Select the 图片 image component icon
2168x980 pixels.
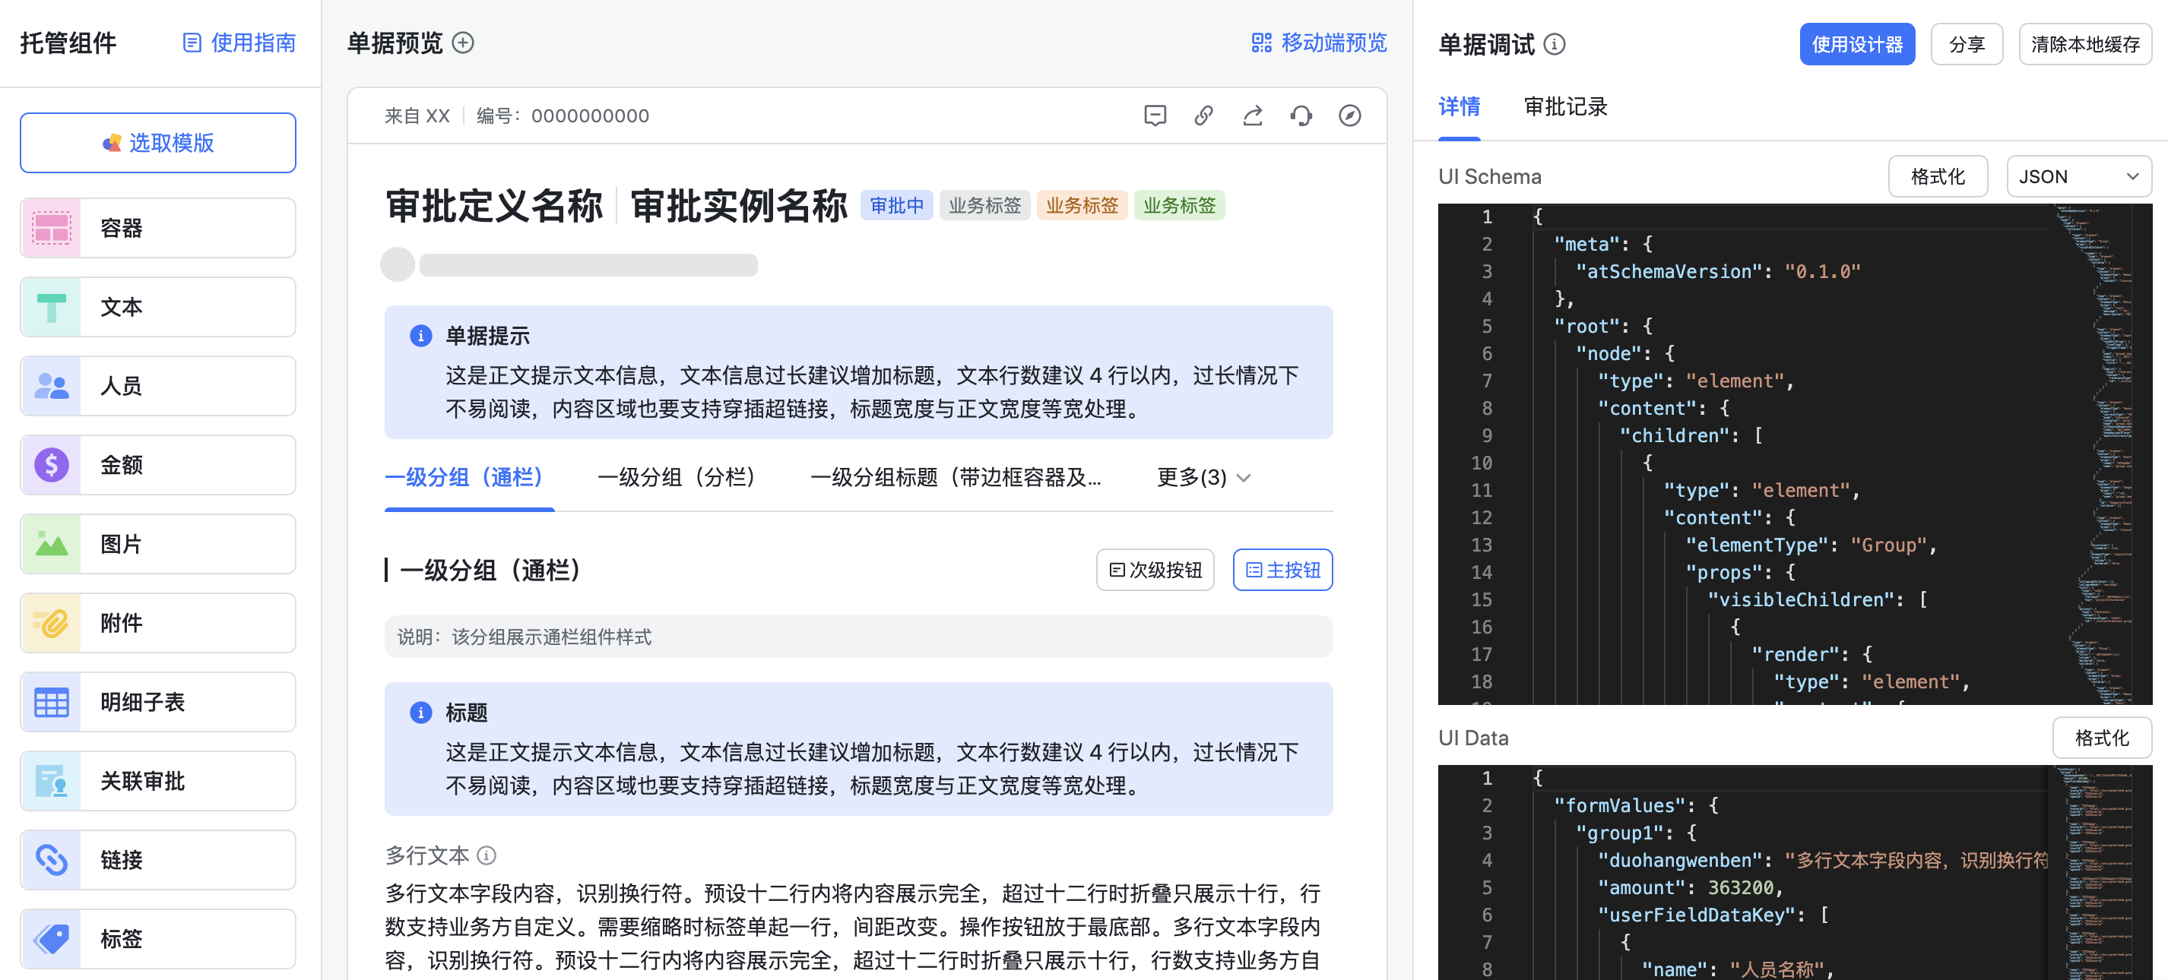[x=52, y=544]
